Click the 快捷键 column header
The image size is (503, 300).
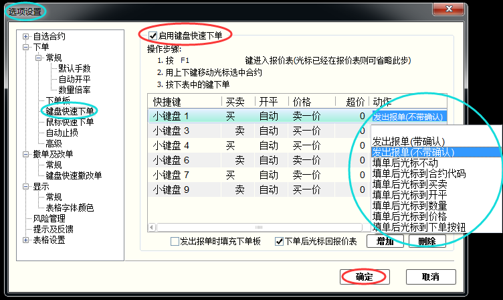pos(185,102)
